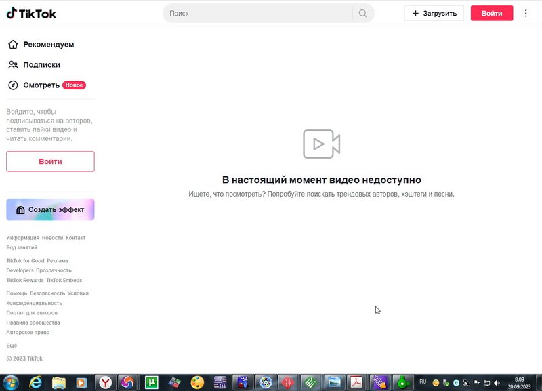Open the three-dot more options menu
The width and height of the screenshot is (542, 391).
click(x=526, y=13)
